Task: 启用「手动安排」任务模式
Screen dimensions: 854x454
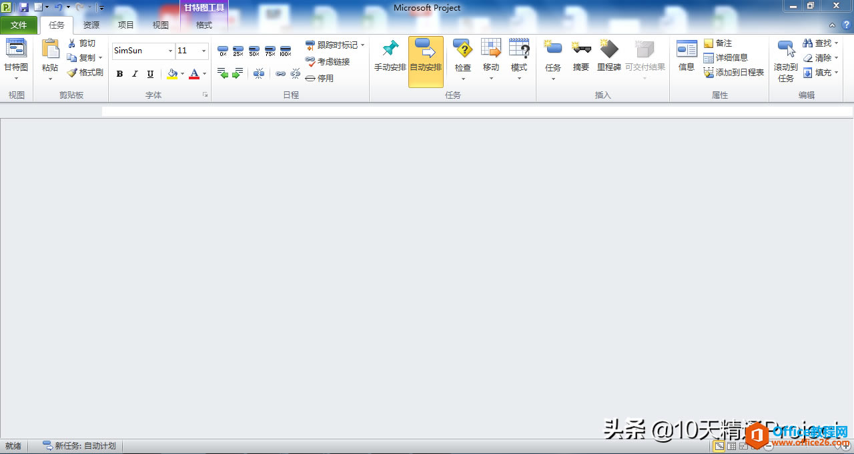Action: (390, 57)
